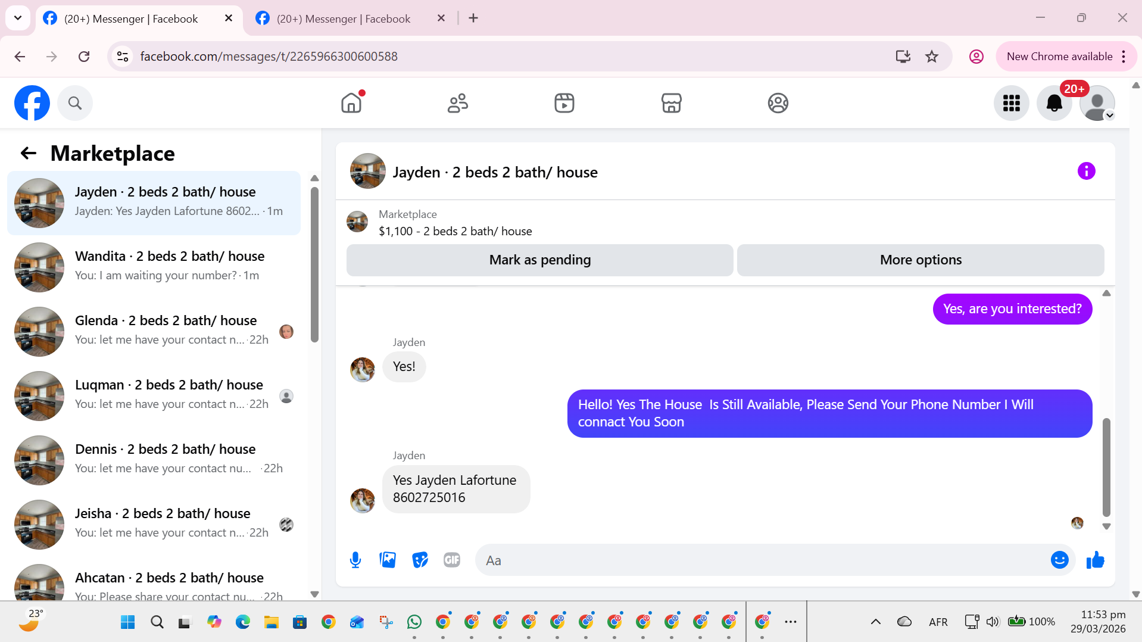The image size is (1142, 642).
Task: Go back from Marketplace chats list
Action: [x=29, y=154]
